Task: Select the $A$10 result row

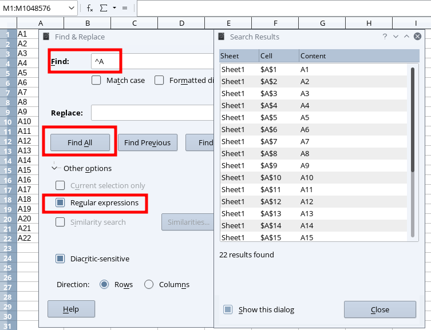Action: [x=314, y=178]
